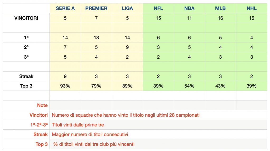The image size is (270, 151).
Task: Select the NFL column header
Action: click(158, 8)
